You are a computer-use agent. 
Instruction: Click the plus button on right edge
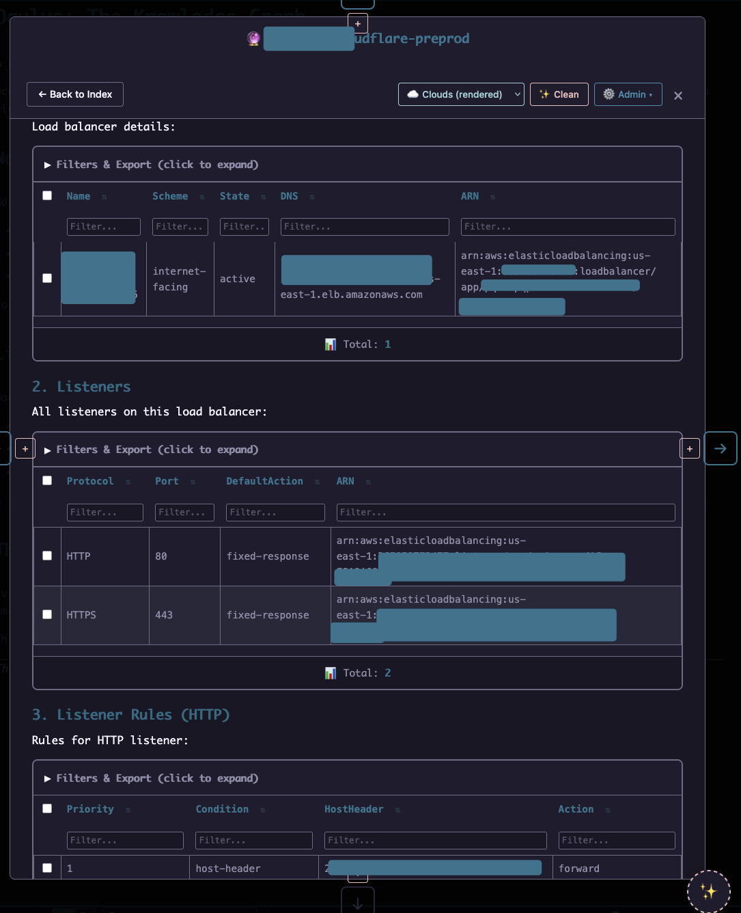point(690,449)
